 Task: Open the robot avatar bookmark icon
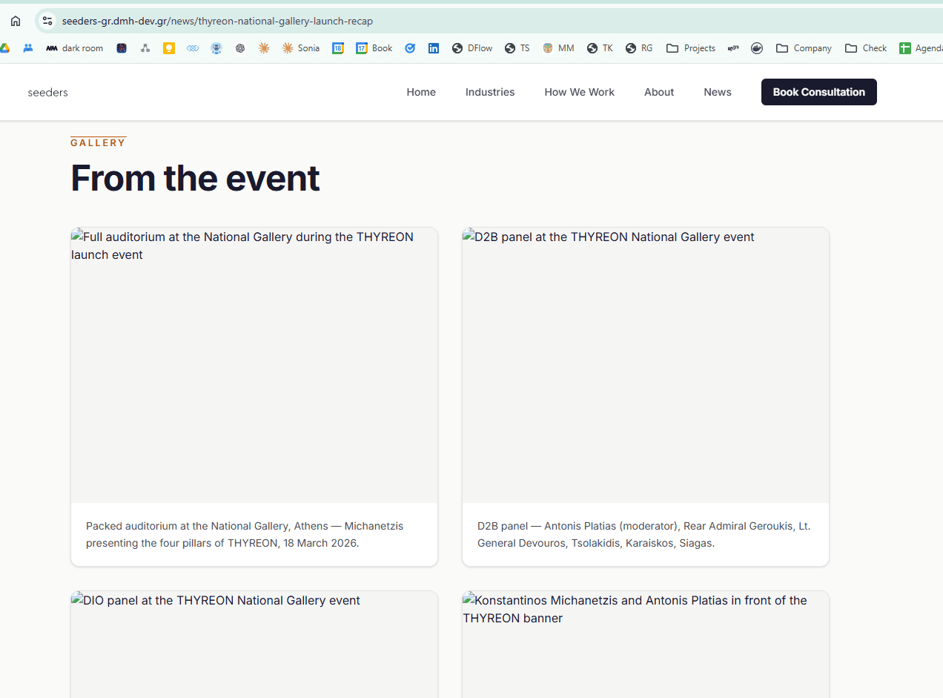pos(216,48)
